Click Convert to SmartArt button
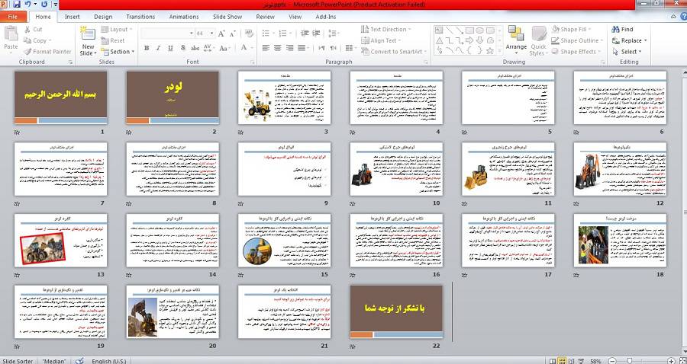 tap(393, 52)
